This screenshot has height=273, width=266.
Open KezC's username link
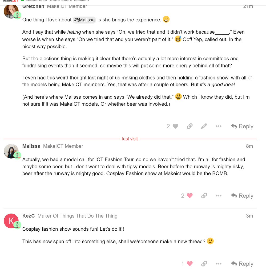pos(29,216)
